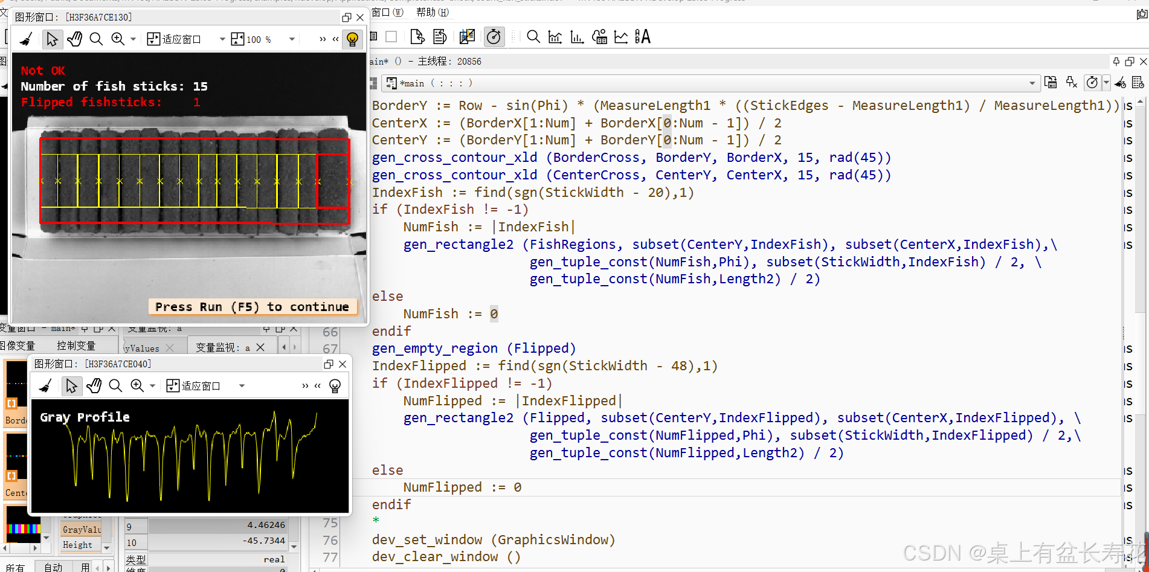Click the magnifier search icon in main toolbar
Image resolution: width=1149 pixels, height=572 pixels.
533,37
